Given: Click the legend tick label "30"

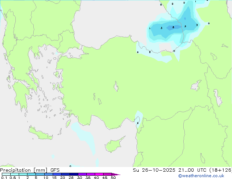Looking at the screenshot, I should point(79,178).
